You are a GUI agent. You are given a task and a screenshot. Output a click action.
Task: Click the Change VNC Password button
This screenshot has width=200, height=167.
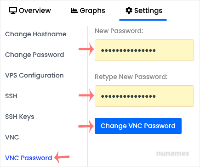[138, 126]
